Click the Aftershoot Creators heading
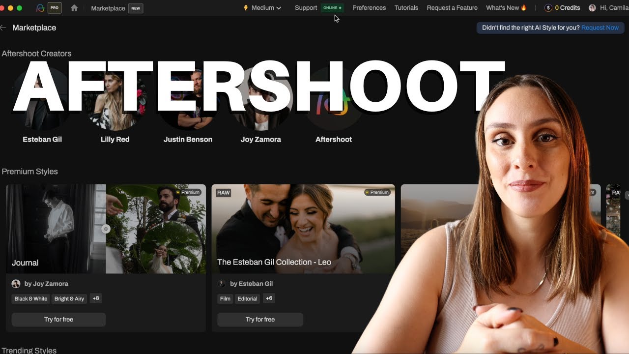 pyautogui.click(x=36, y=54)
